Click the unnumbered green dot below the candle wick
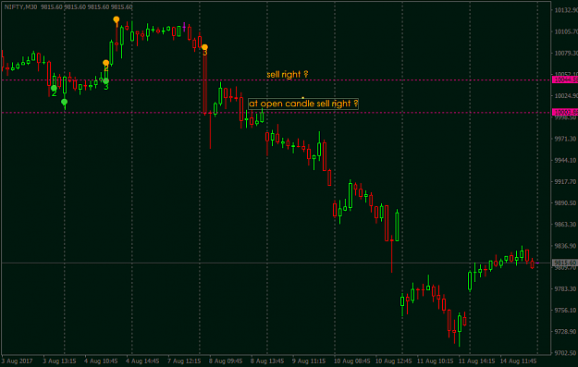The image size is (578, 367). 64,102
